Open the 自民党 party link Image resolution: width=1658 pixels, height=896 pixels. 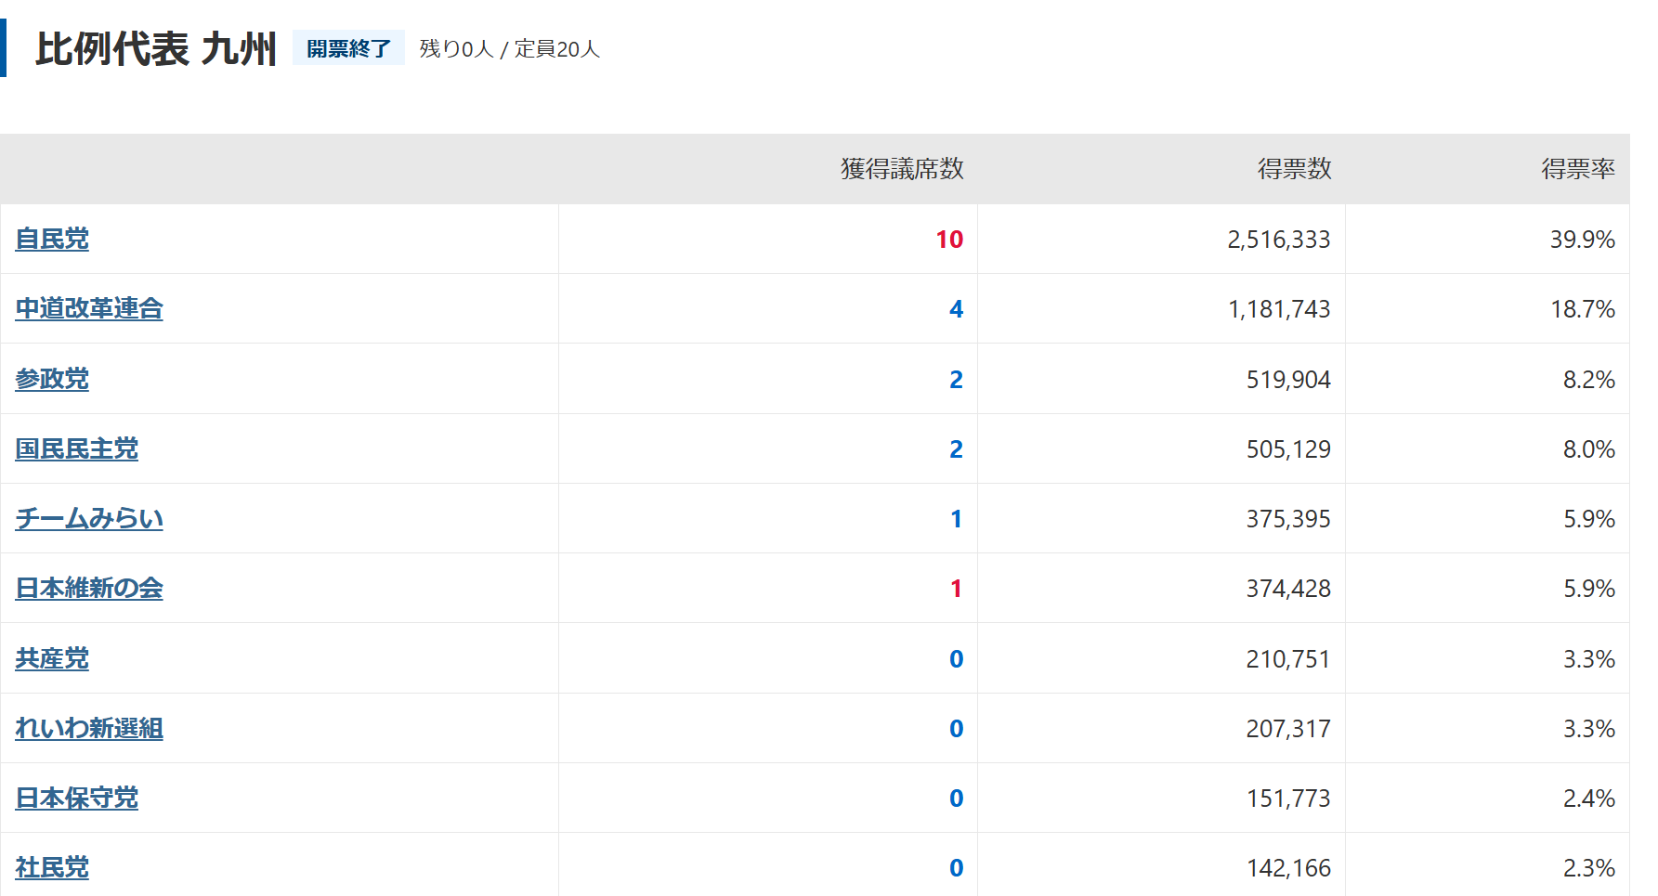click(x=52, y=240)
